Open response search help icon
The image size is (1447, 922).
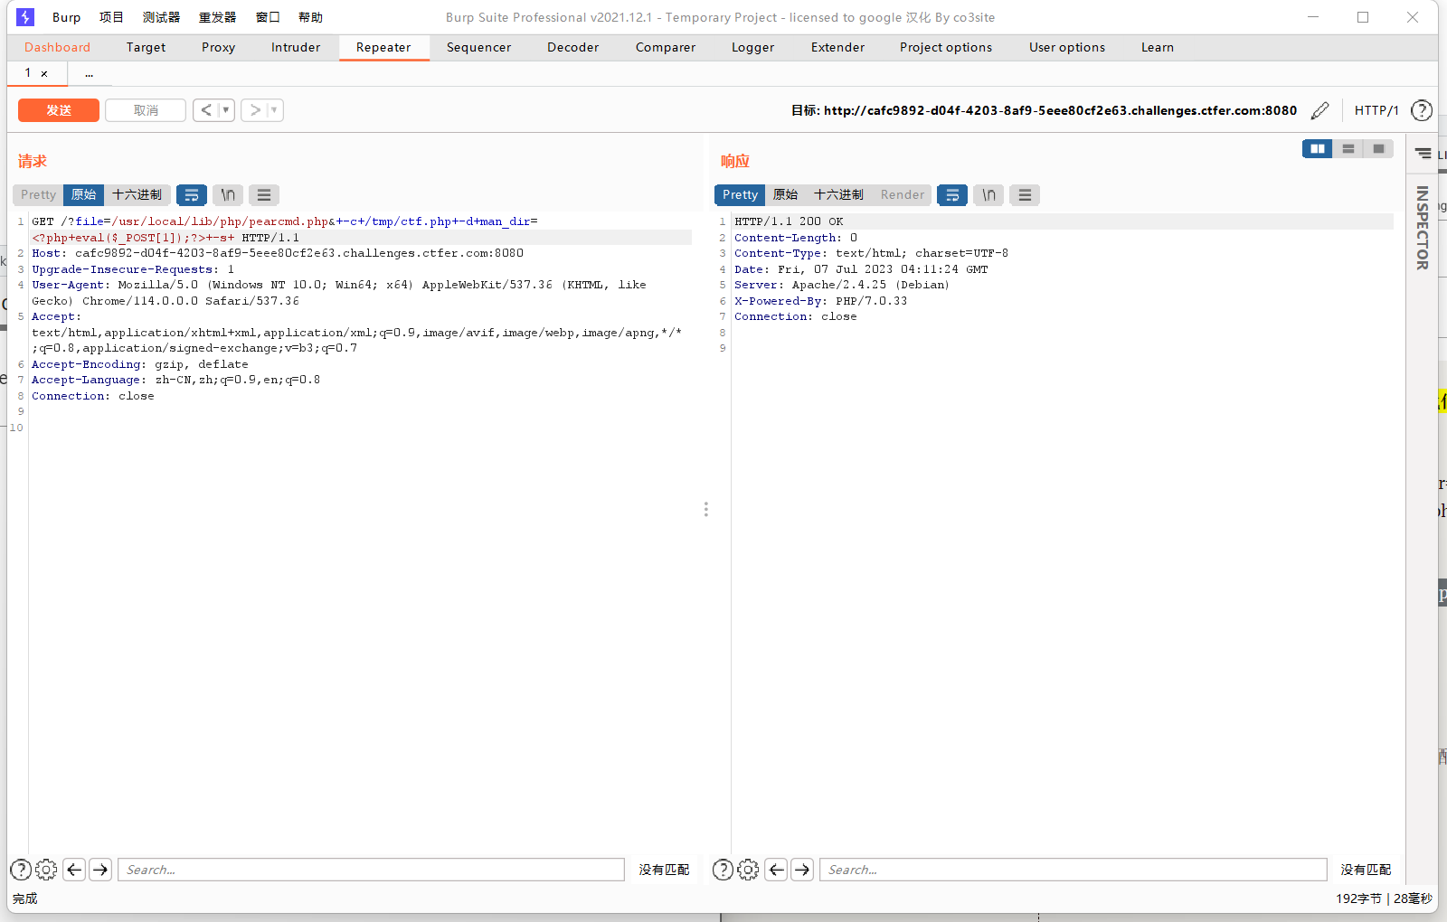tap(723, 870)
